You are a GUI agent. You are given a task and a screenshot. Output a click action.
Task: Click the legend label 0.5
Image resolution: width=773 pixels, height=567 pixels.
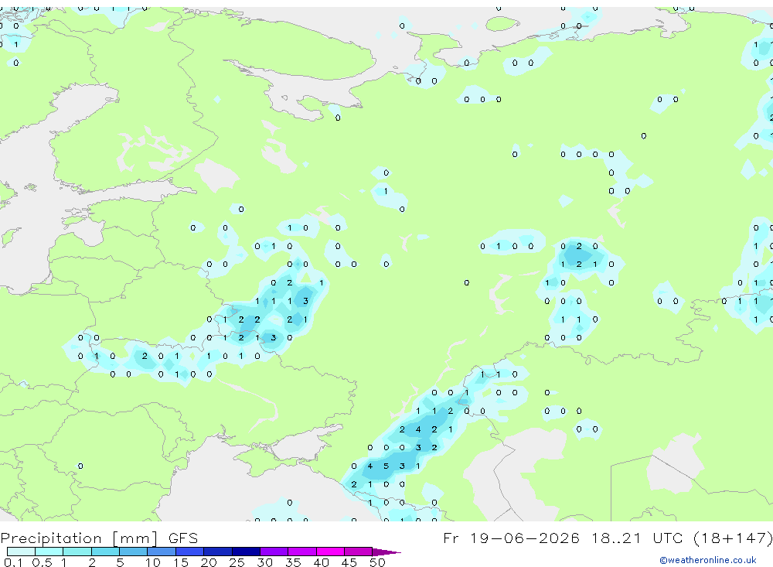click(42, 562)
